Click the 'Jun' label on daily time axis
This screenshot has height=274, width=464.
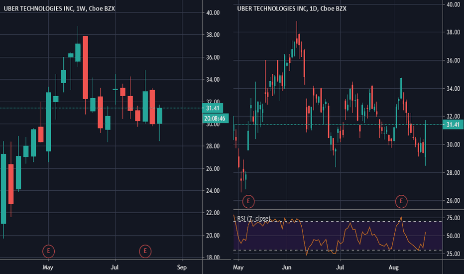286,267
